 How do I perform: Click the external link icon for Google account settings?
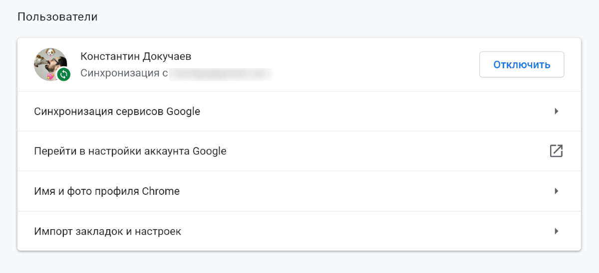pyautogui.click(x=556, y=151)
